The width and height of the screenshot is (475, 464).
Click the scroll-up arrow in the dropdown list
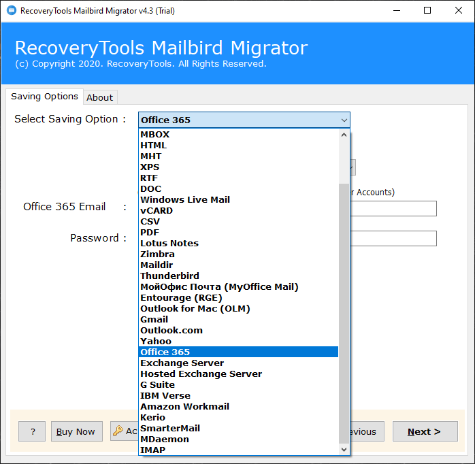pyautogui.click(x=344, y=135)
